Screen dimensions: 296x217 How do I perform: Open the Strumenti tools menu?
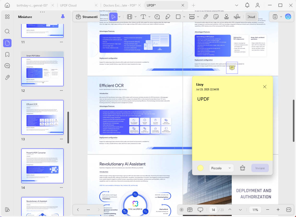pos(87,17)
